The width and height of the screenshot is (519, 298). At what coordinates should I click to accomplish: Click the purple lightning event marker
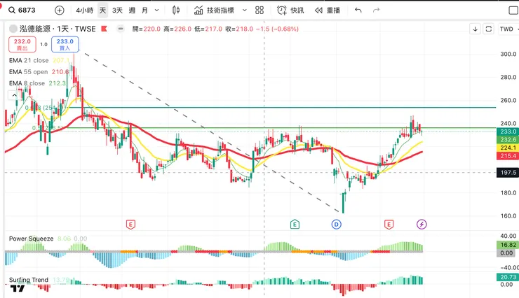pyautogui.click(x=422, y=225)
